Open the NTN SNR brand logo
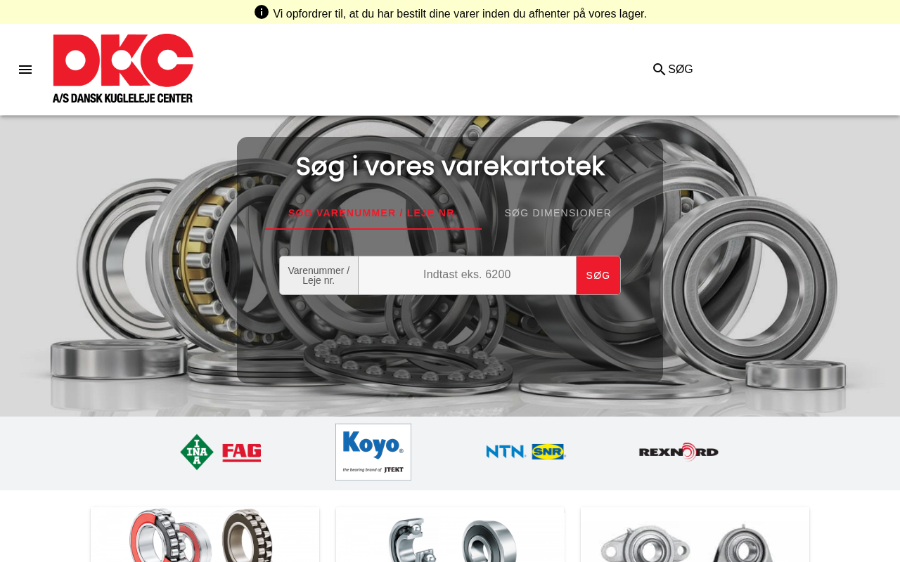The width and height of the screenshot is (900, 562). click(526, 452)
